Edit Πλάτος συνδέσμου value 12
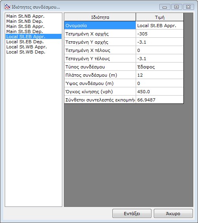Viewport: 198px width, 223px height. click(160, 75)
